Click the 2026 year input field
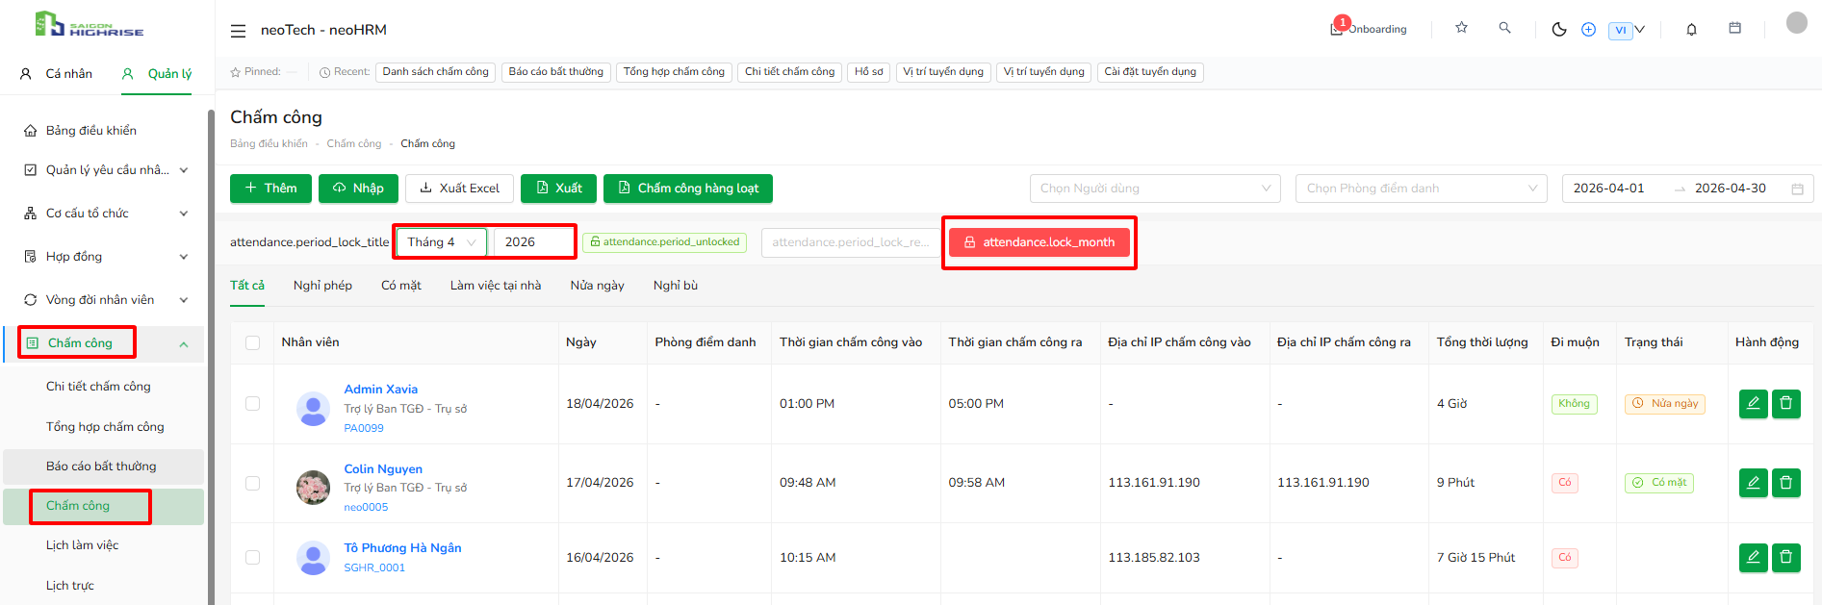The height and width of the screenshot is (605, 1822). [532, 242]
